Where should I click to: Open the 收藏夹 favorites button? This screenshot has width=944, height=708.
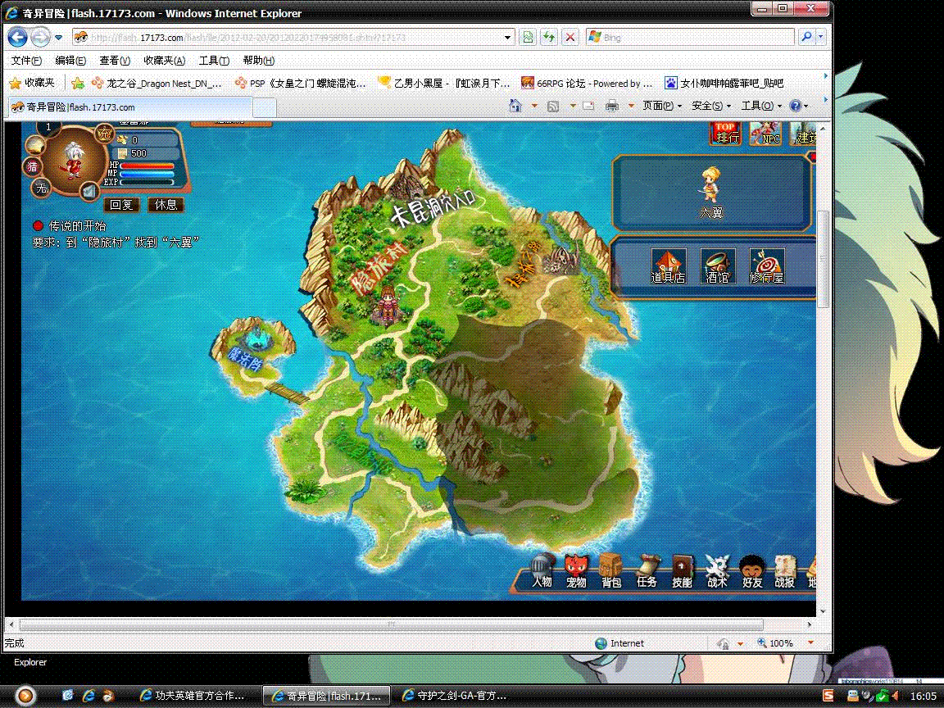click(x=33, y=83)
